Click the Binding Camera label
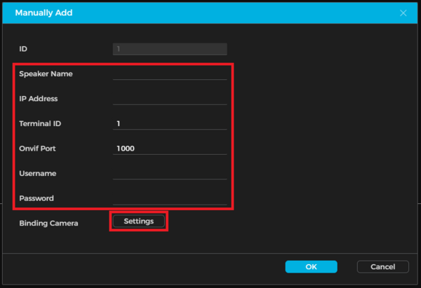The image size is (421, 288). (49, 223)
